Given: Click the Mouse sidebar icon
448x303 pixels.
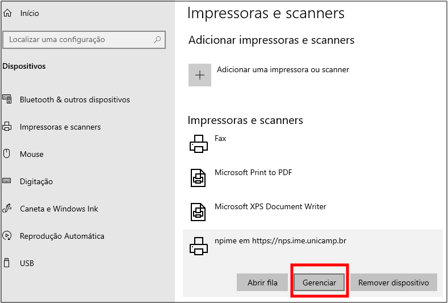Looking at the screenshot, I should coord(7,153).
